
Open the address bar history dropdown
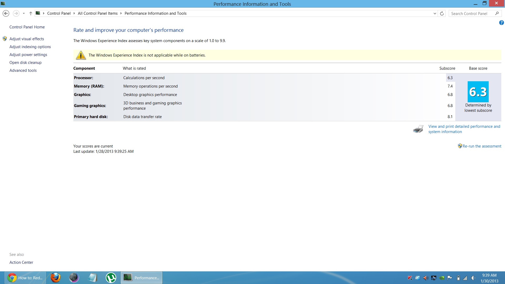435,13
